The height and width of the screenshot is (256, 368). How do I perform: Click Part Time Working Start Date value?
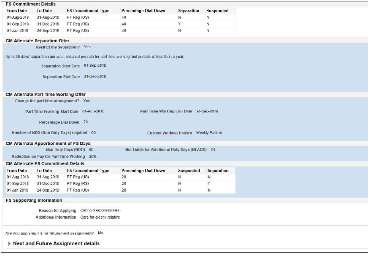pyautogui.click(x=93, y=111)
